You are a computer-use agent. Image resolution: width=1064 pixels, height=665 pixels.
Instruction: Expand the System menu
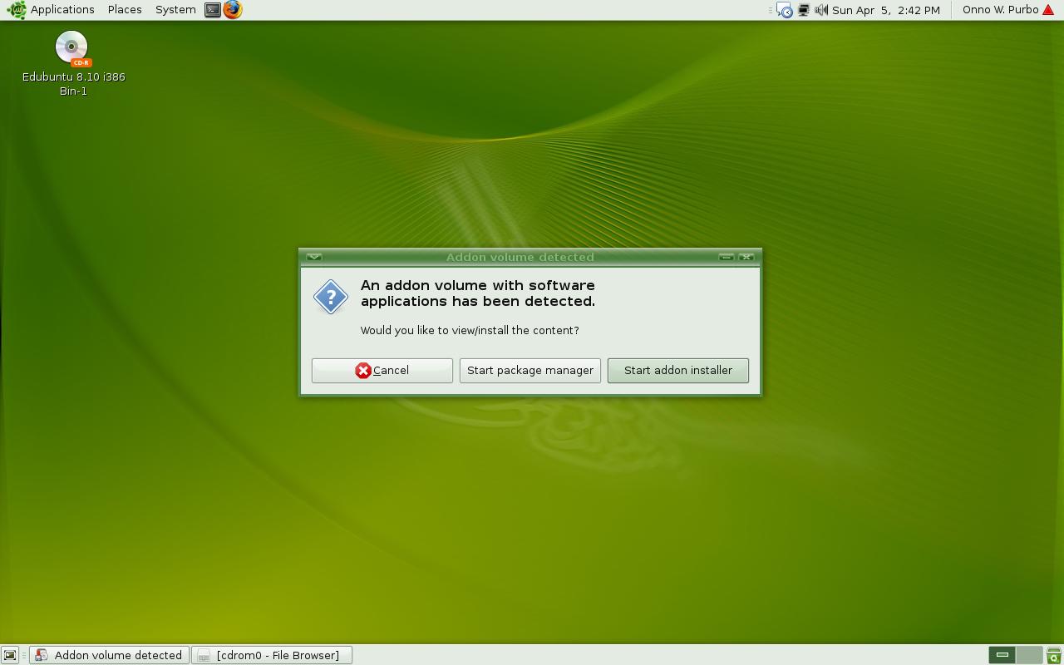point(175,10)
